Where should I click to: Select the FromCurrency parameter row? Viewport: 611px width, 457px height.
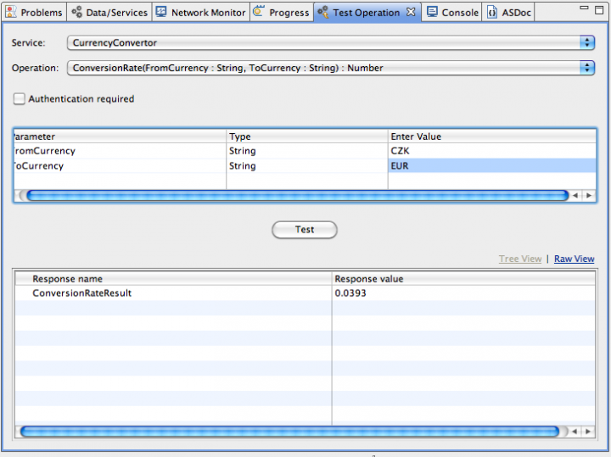pos(305,151)
